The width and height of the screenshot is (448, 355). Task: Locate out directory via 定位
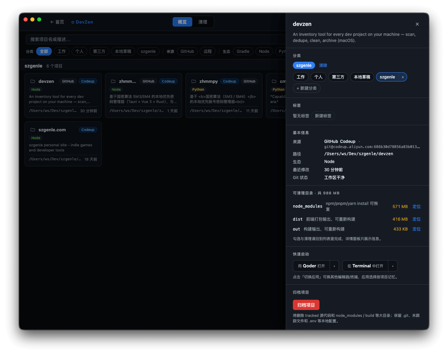point(417,229)
